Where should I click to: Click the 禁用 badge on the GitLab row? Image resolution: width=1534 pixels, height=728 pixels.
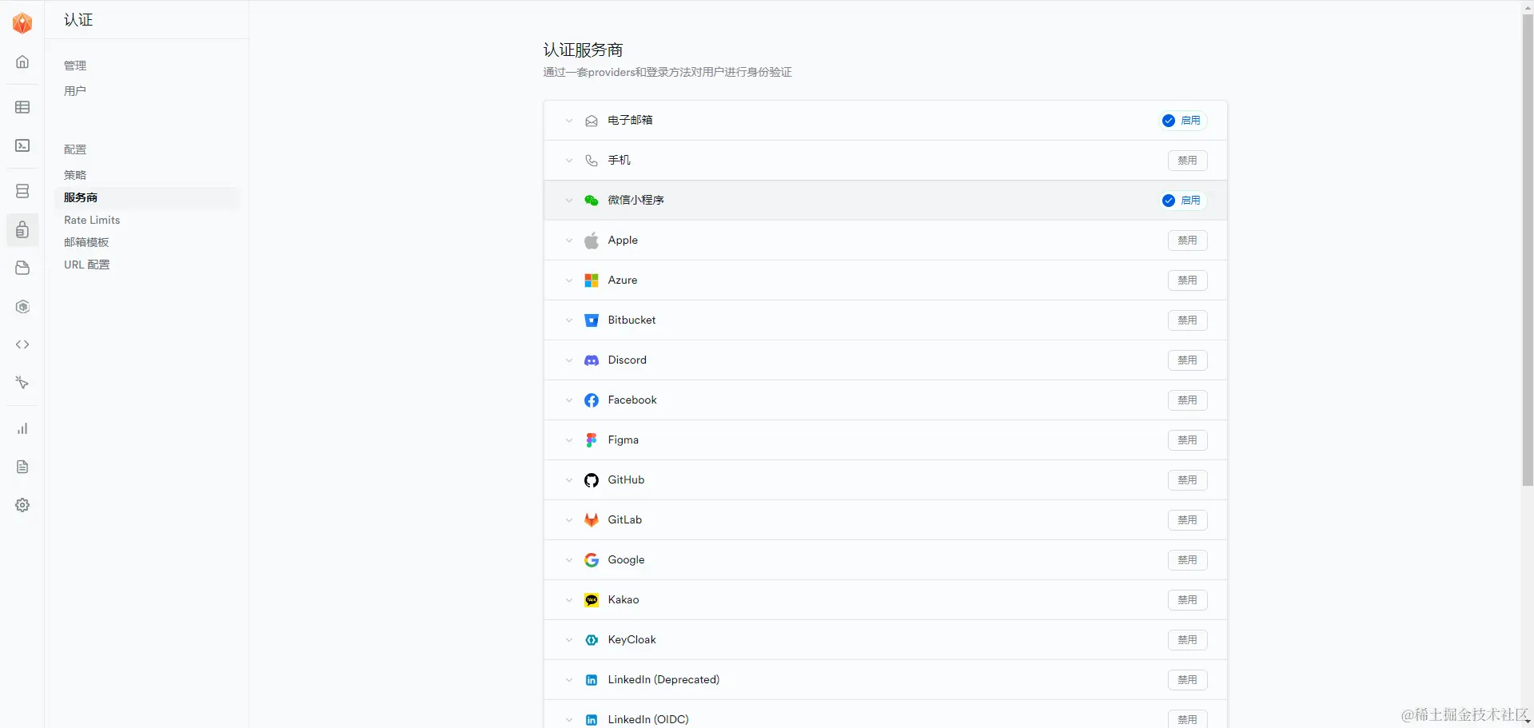pyautogui.click(x=1187, y=520)
